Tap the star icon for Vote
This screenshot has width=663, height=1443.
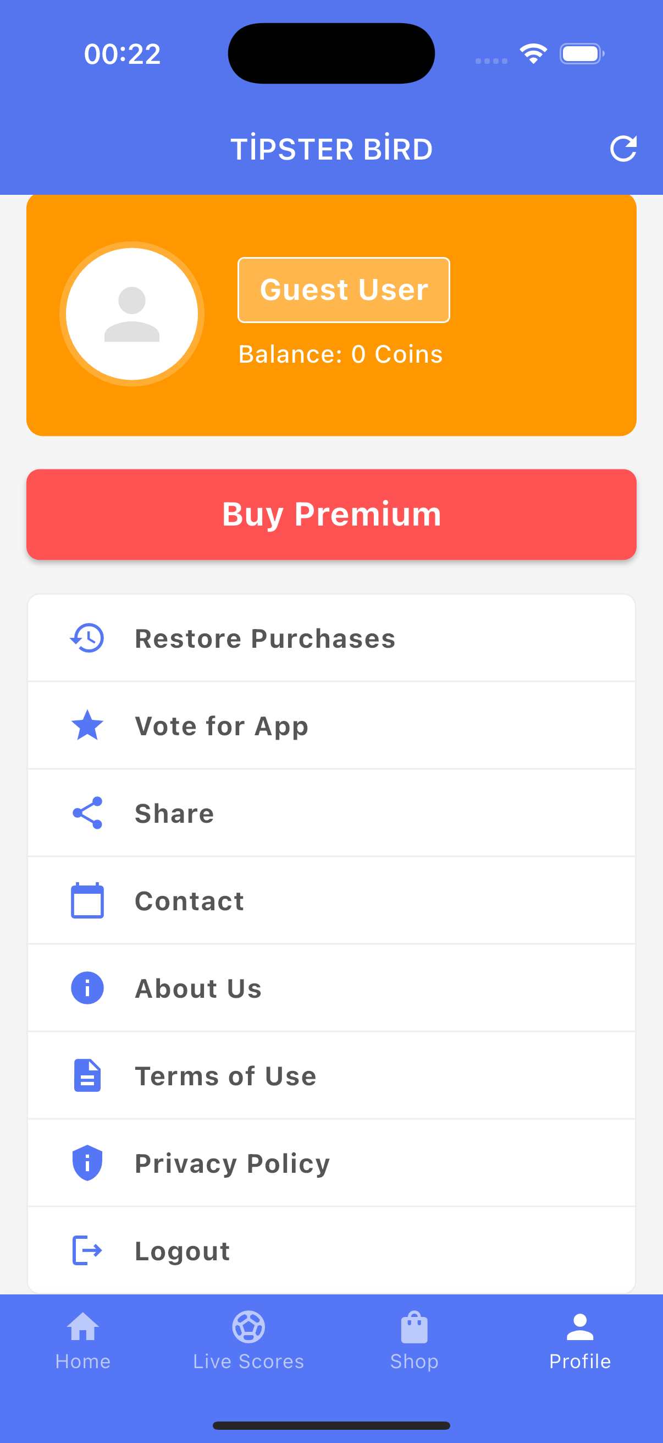[x=87, y=725]
